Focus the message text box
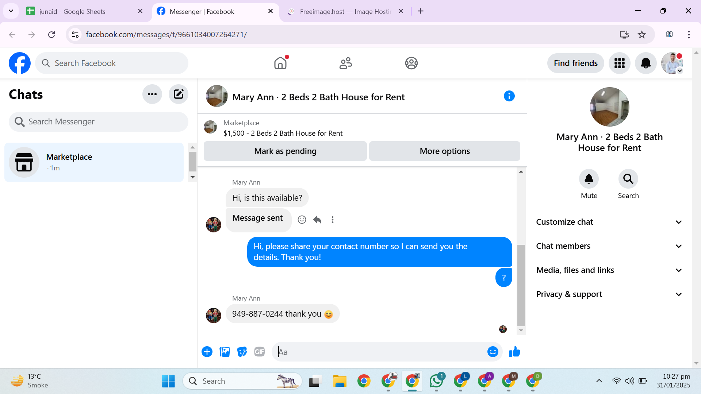This screenshot has height=394, width=701. point(380,352)
